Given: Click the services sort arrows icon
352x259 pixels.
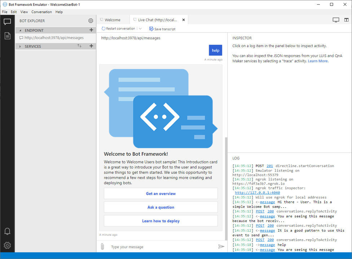Looking at the screenshot, I should click(79, 46).
